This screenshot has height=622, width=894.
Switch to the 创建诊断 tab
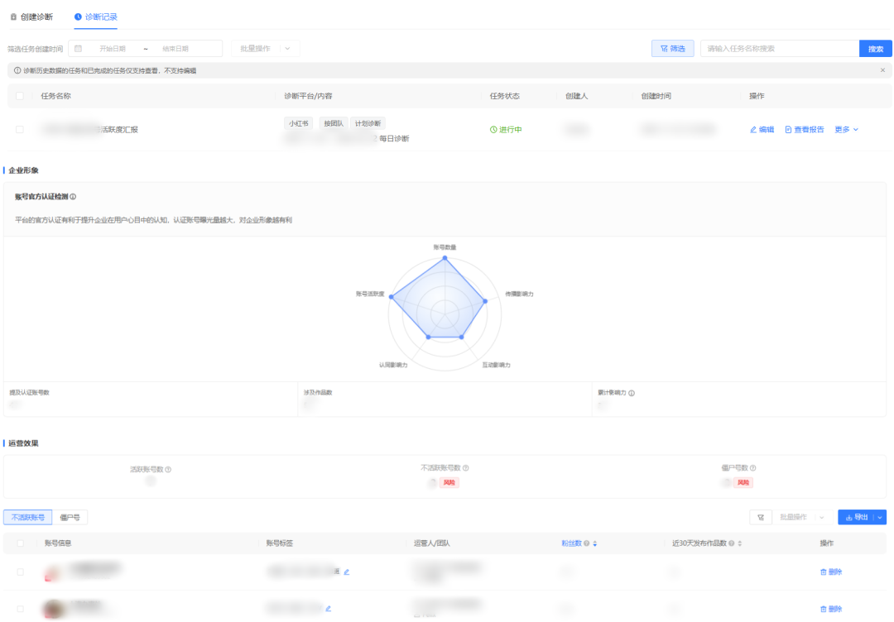[31, 17]
